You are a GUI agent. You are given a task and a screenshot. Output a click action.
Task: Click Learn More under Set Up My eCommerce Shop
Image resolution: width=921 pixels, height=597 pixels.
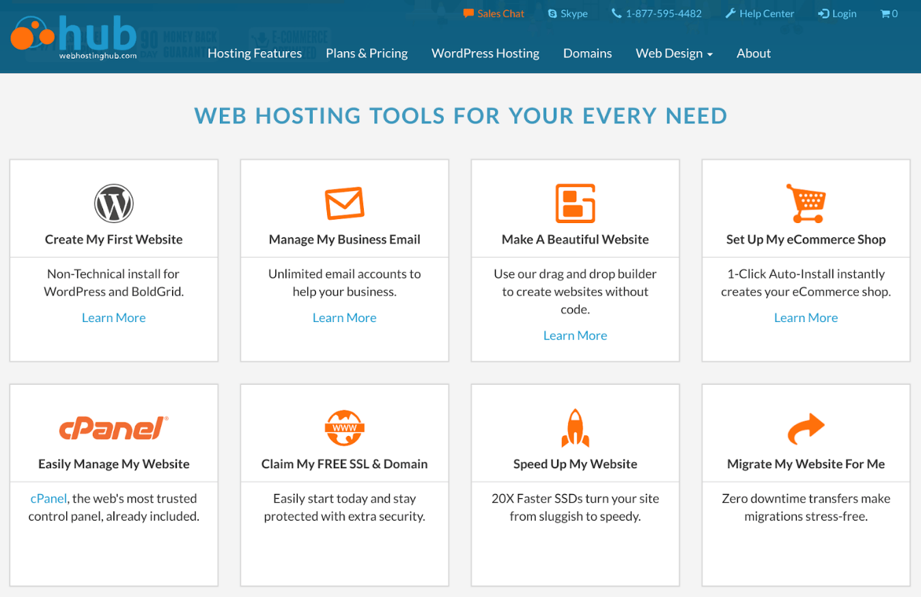click(x=806, y=318)
